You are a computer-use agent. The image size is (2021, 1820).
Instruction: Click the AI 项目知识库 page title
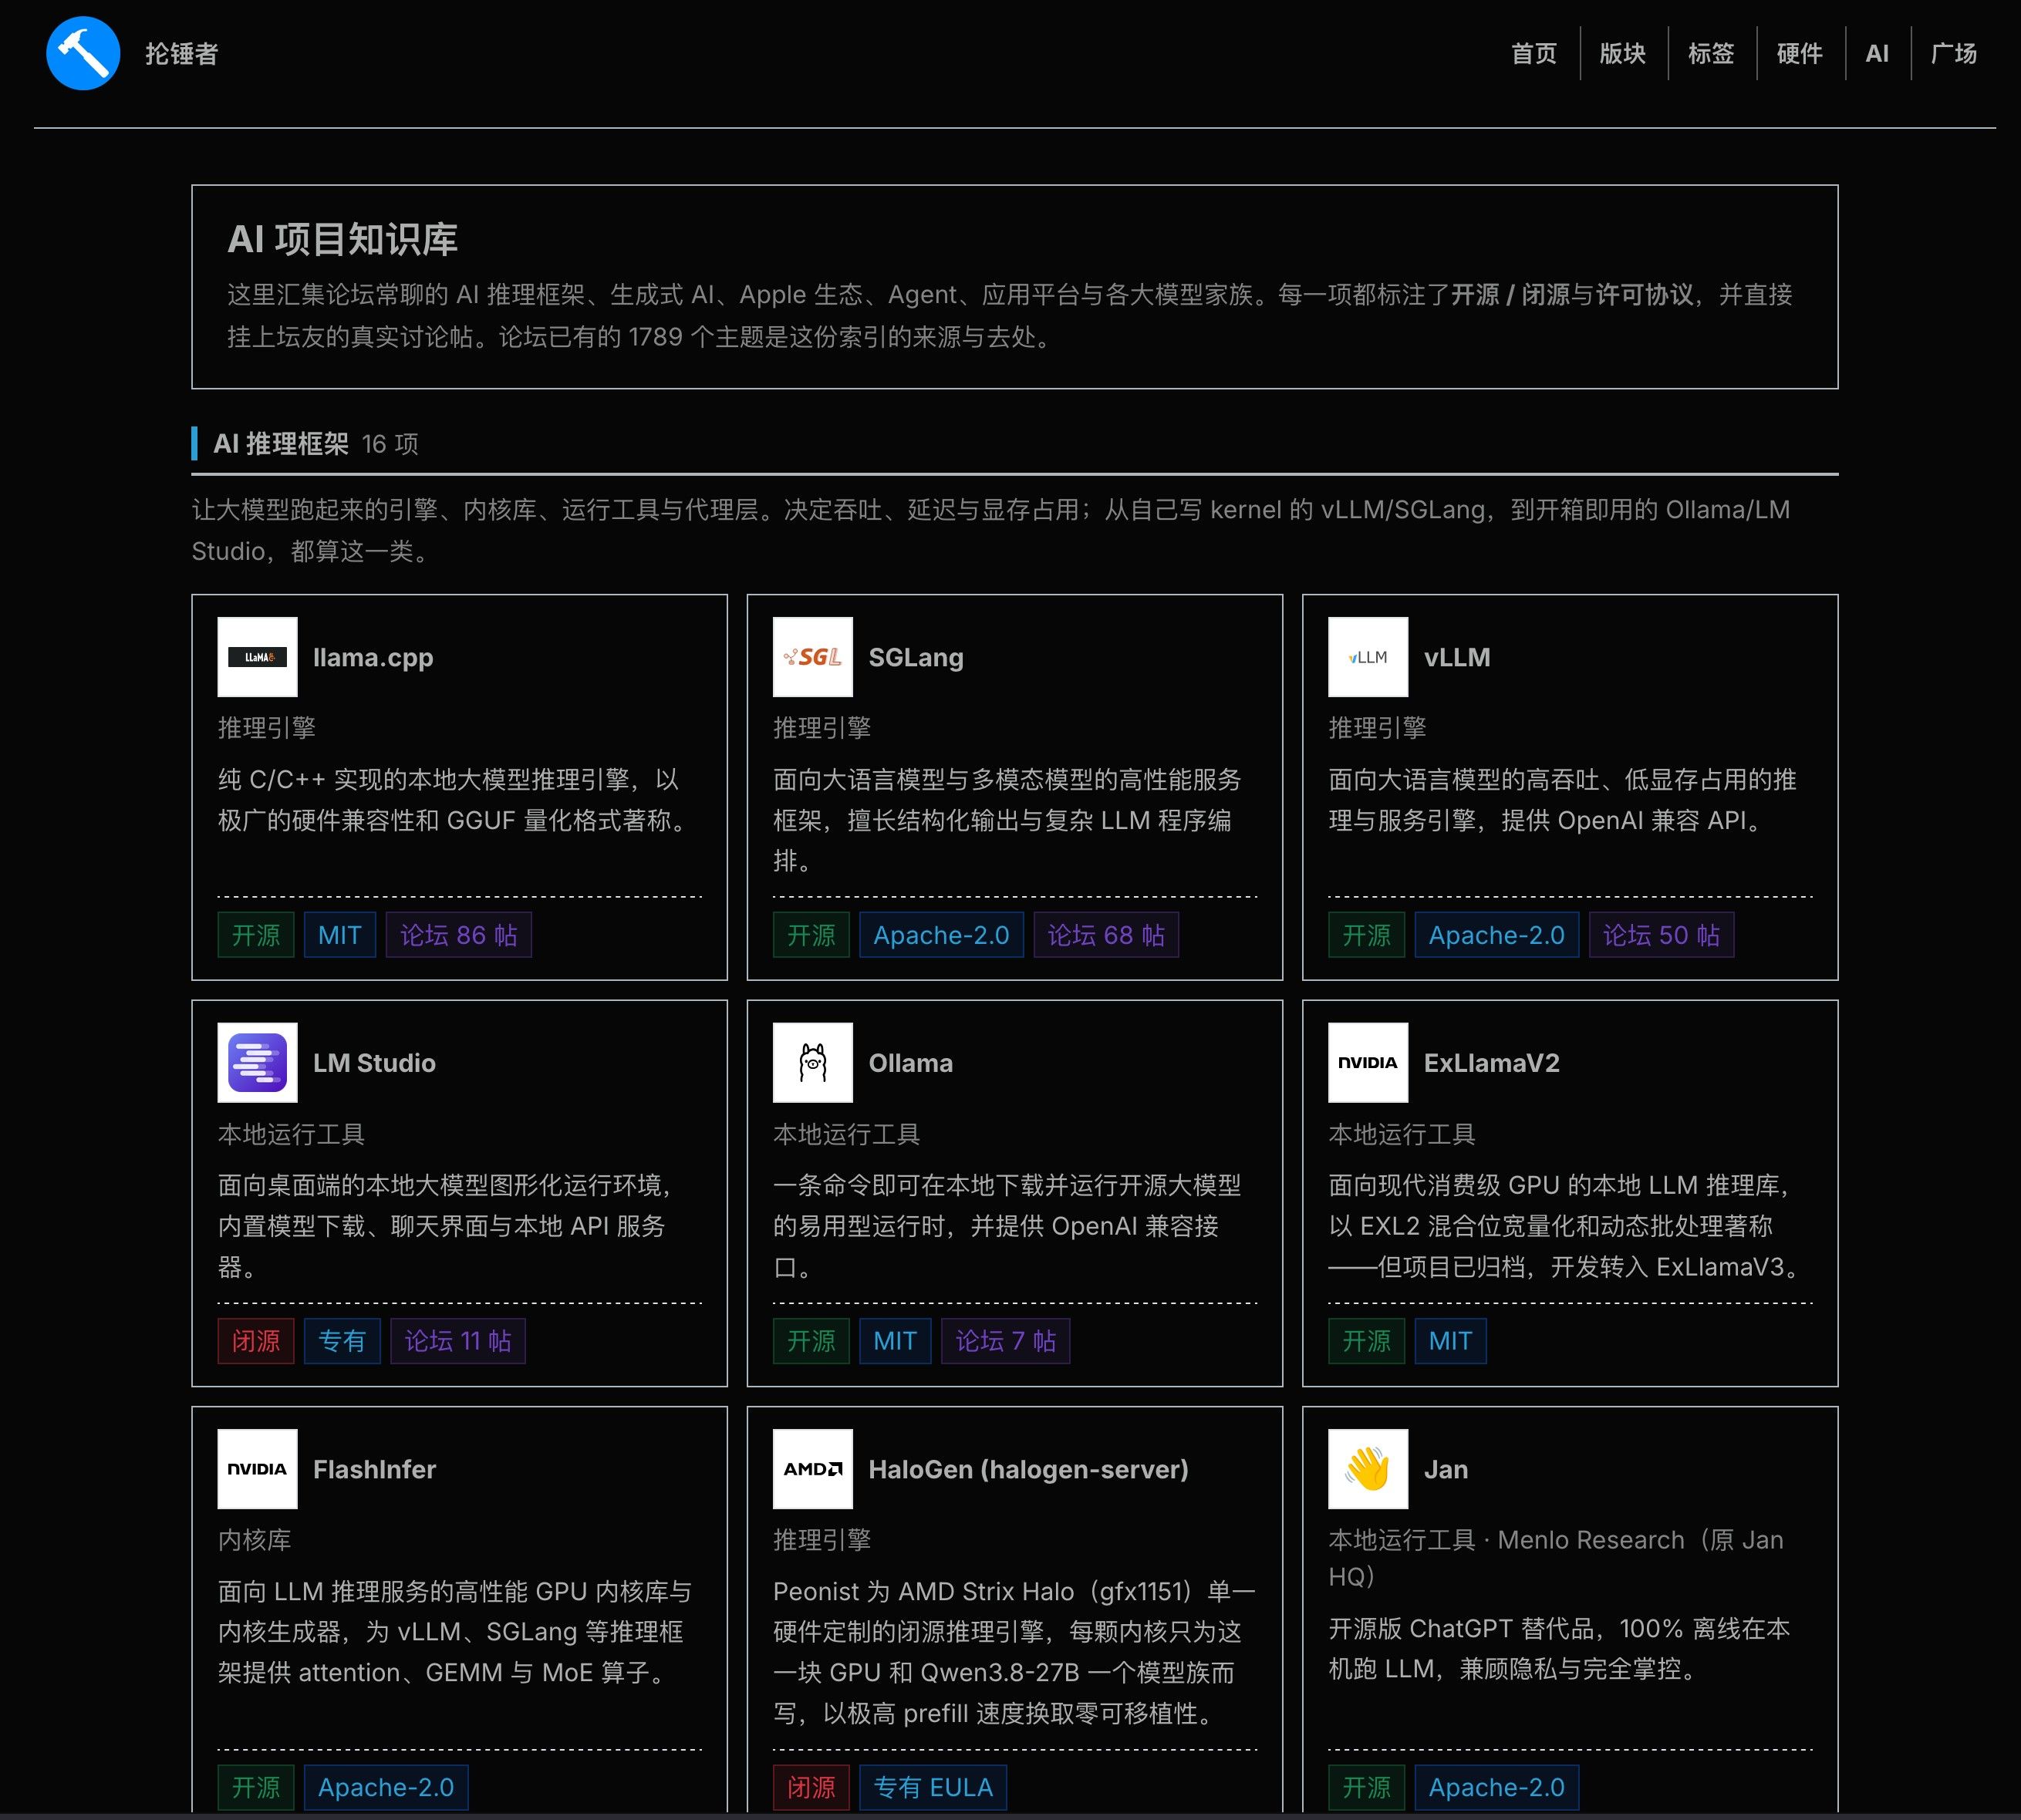pyautogui.click(x=342, y=239)
